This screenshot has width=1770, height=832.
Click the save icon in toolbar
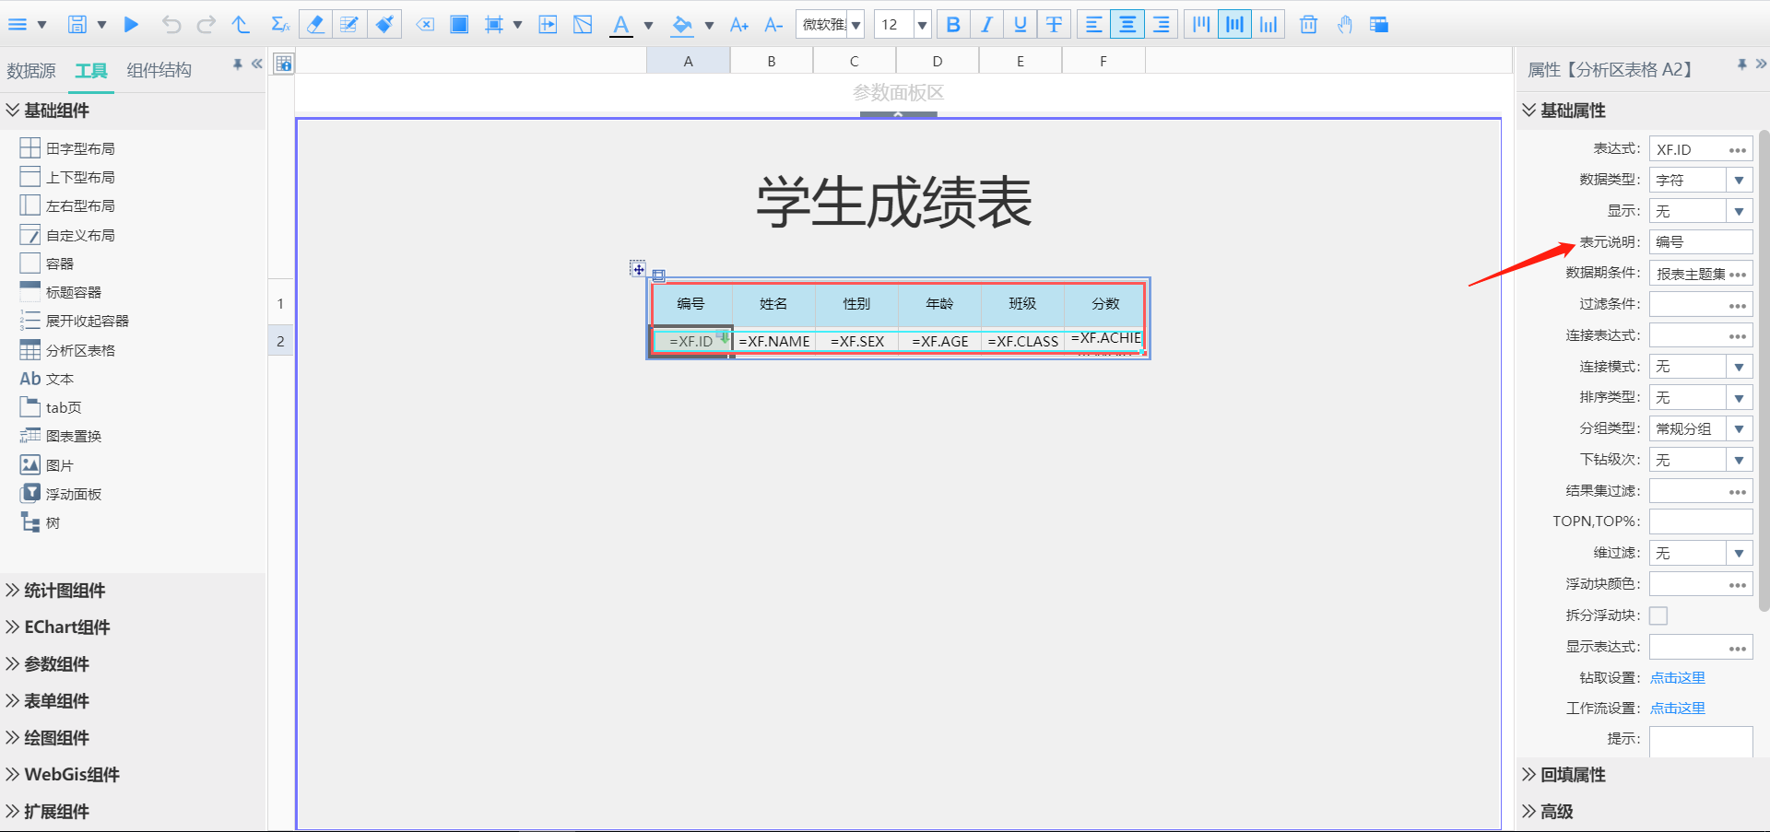click(77, 25)
